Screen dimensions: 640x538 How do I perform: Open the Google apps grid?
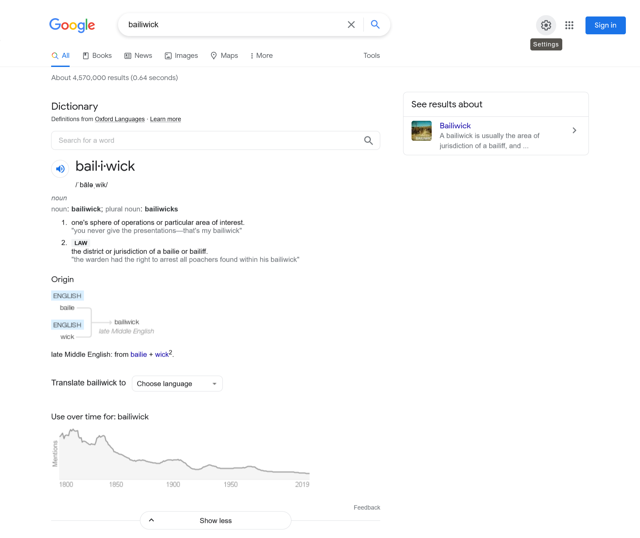(569, 25)
